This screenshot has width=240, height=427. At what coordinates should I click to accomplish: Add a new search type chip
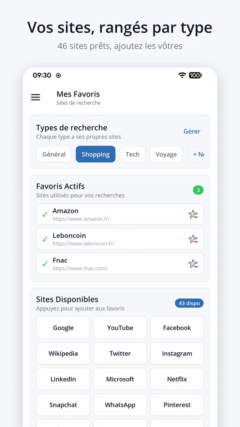pos(196,154)
